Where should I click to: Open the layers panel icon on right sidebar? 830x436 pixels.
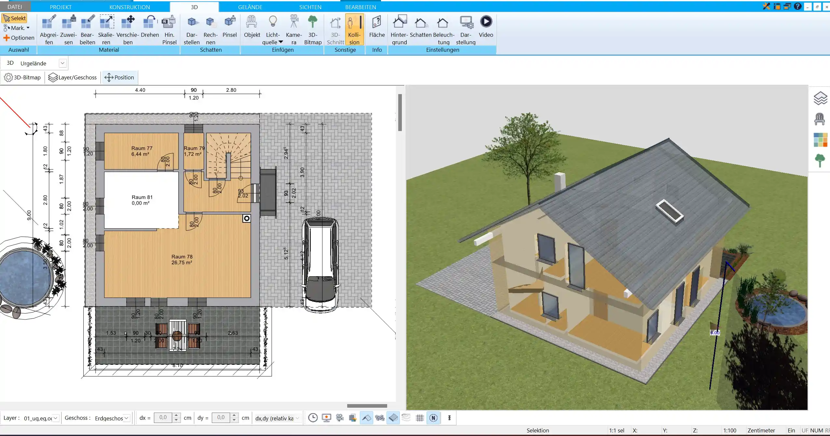820,98
